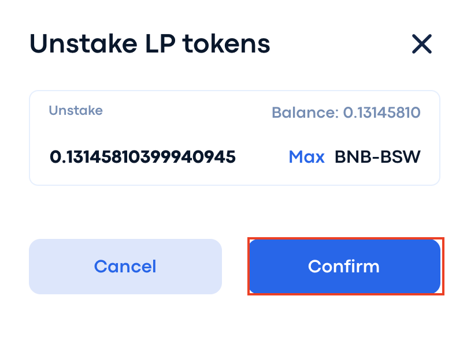Click the Balance: 0.13145810 text
Image resolution: width=467 pixels, height=352 pixels.
click(x=346, y=112)
